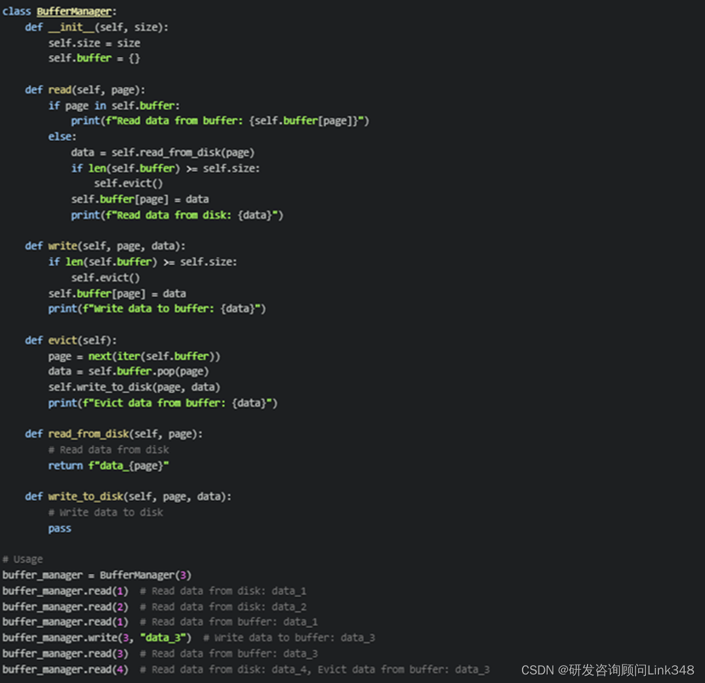Click the 'buffer_manager.read(2)' call
Viewport: 705px width, 683px height.
(65, 606)
